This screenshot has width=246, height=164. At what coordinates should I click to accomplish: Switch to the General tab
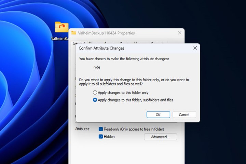tap(78, 43)
